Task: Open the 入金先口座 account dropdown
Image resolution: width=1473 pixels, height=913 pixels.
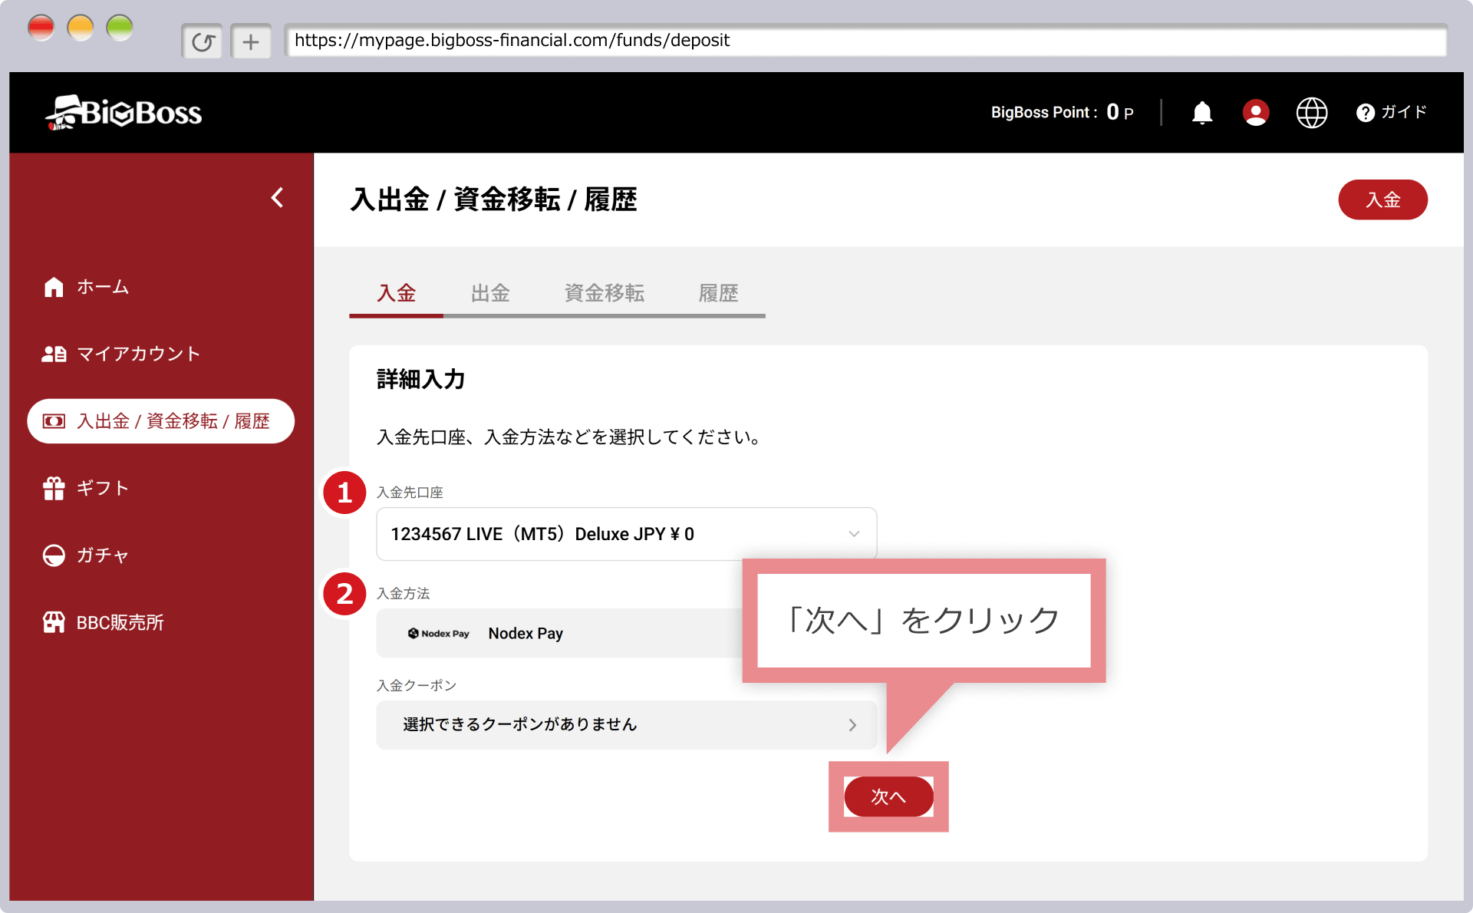Action: click(626, 534)
